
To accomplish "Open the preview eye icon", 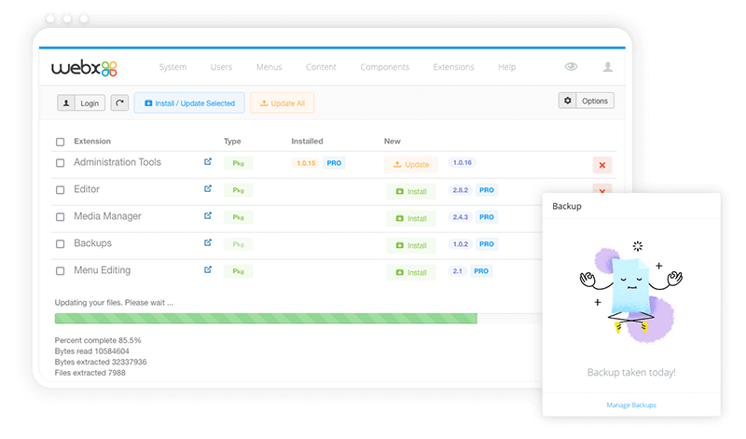I will tap(571, 66).
